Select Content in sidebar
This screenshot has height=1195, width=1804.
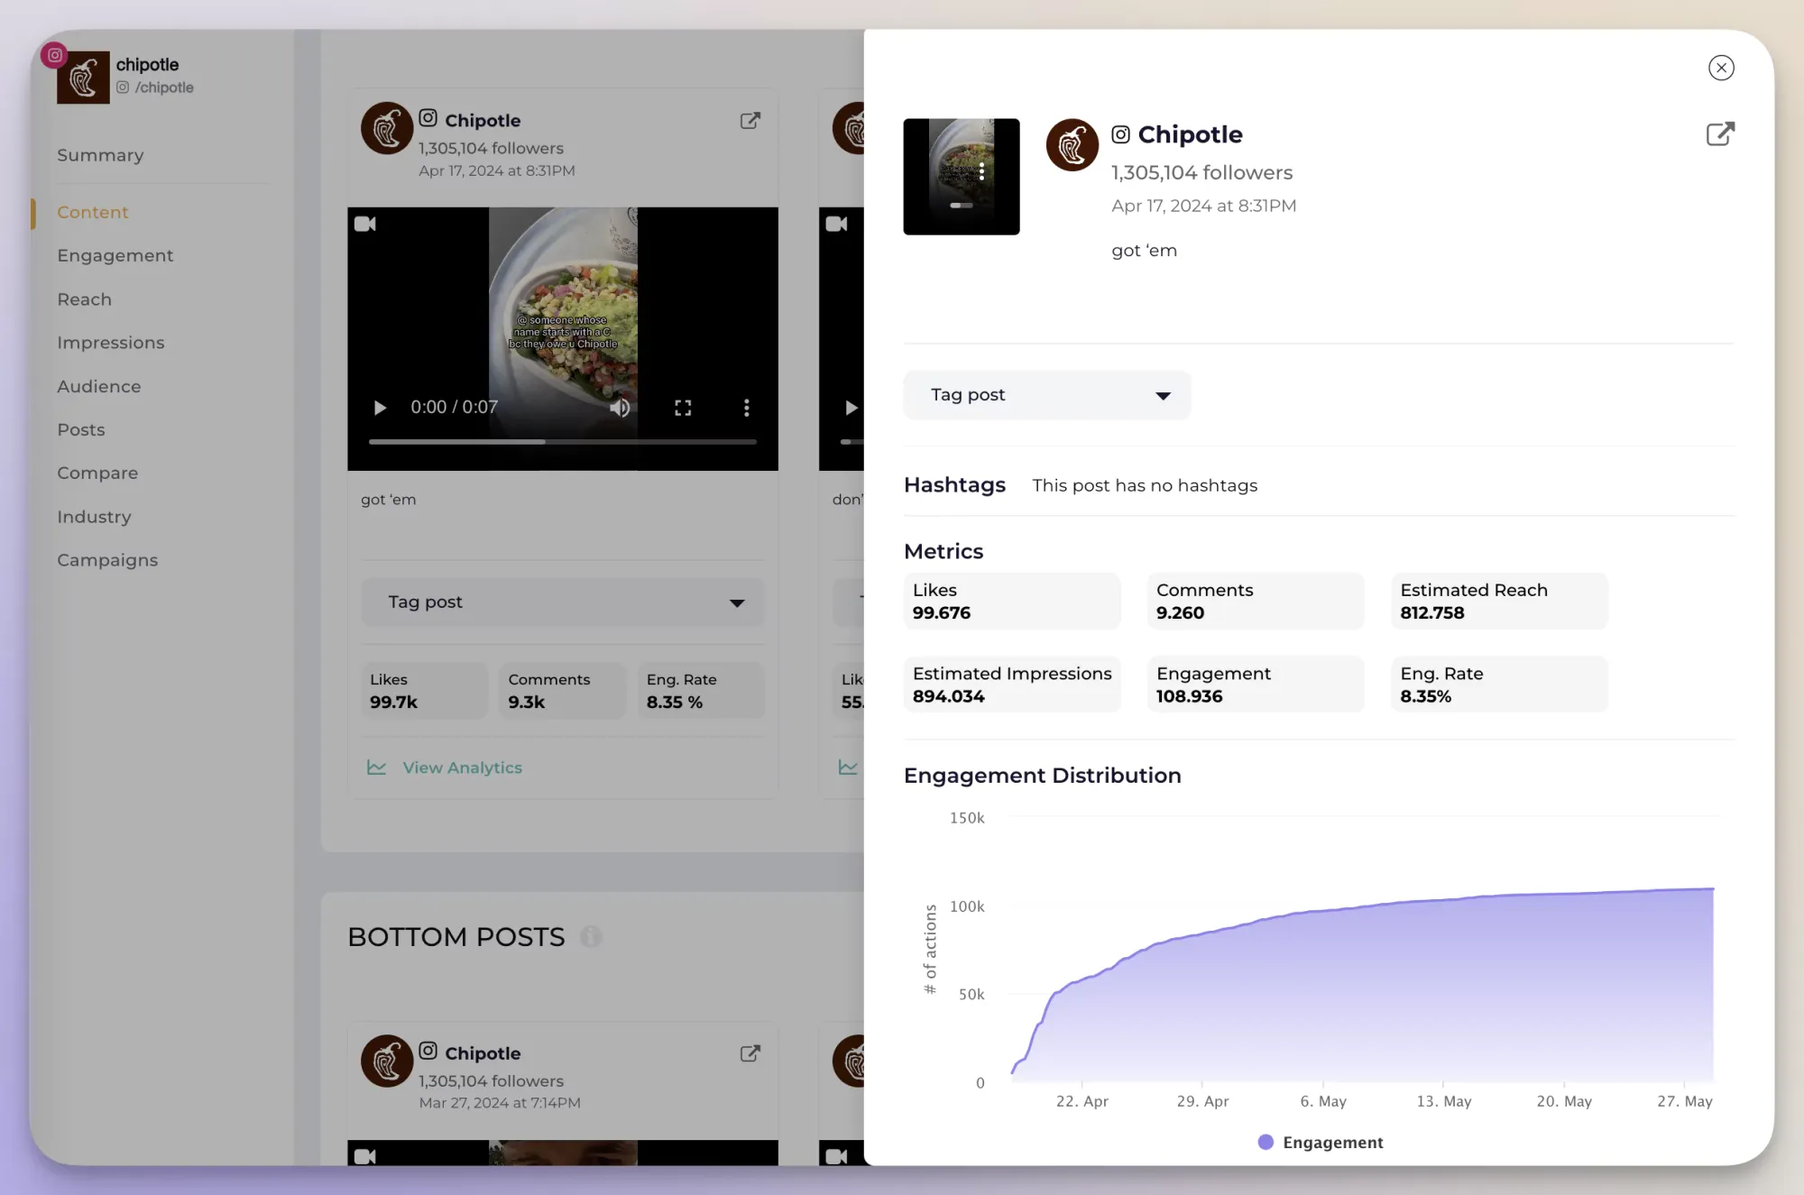[93, 212]
